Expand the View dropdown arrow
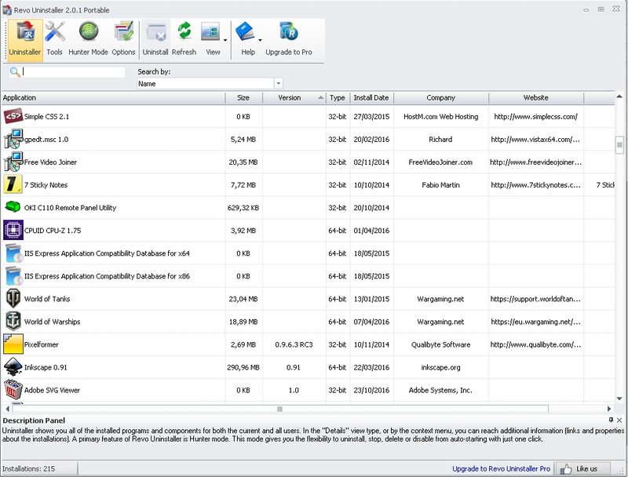628x477 pixels. [x=225, y=40]
